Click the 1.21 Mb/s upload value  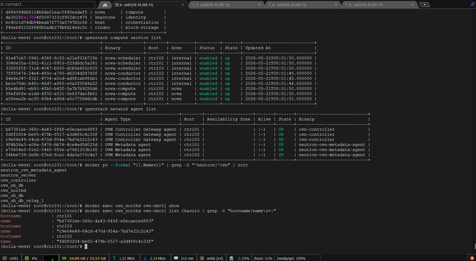pyautogui.click(x=127, y=258)
